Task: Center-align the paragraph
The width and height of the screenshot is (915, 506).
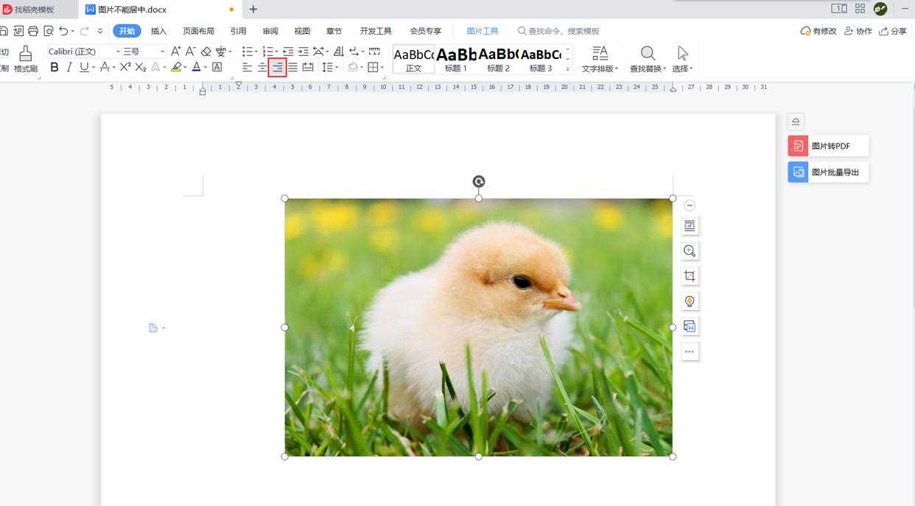Action: click(262, 67)
